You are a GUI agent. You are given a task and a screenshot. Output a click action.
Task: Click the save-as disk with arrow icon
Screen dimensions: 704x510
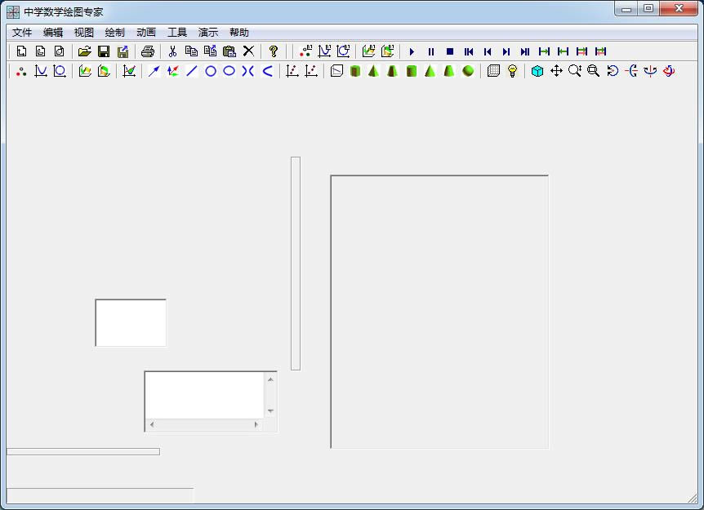(123, 51)
